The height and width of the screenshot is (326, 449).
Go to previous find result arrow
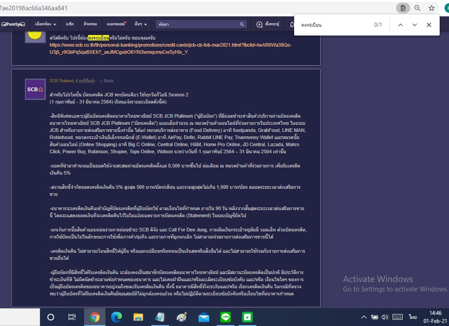coord(400,25)
